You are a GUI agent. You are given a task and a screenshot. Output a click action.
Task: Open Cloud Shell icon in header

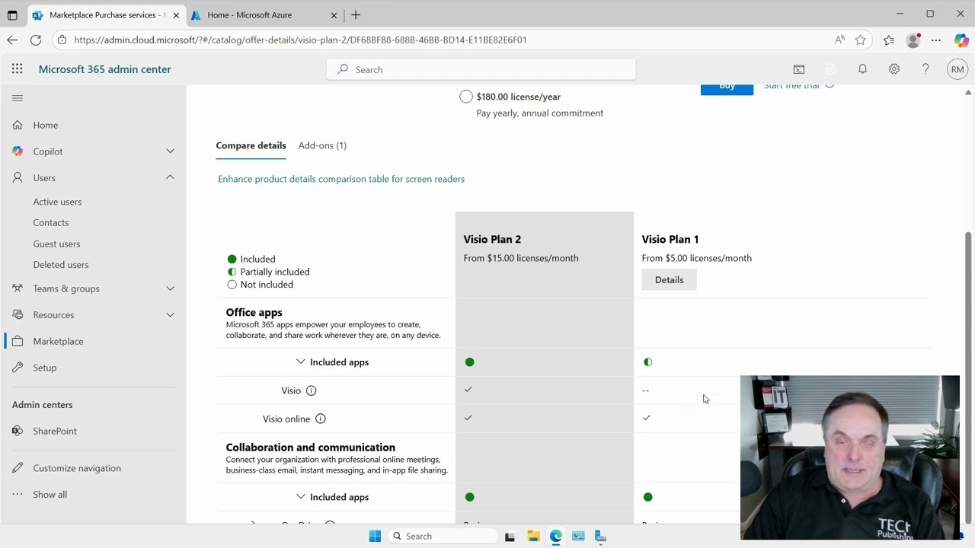click(x=799, y=69)
